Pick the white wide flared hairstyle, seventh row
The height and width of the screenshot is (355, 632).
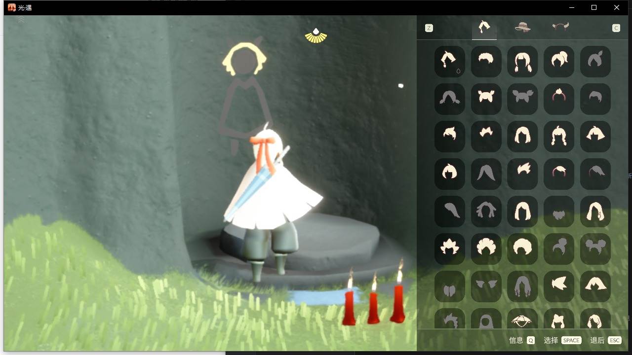(595, 286)
